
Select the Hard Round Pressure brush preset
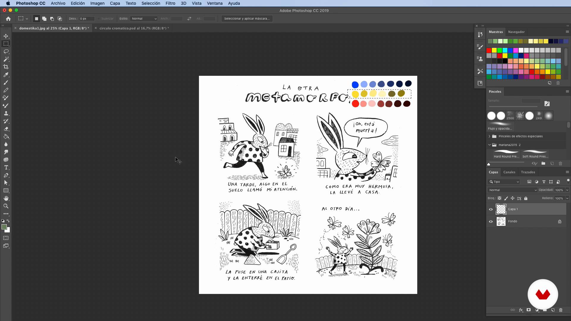(x=506, y=154)
